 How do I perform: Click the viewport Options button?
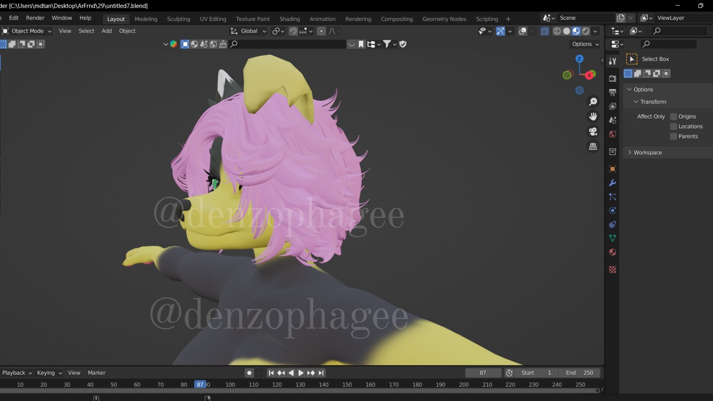585,44
